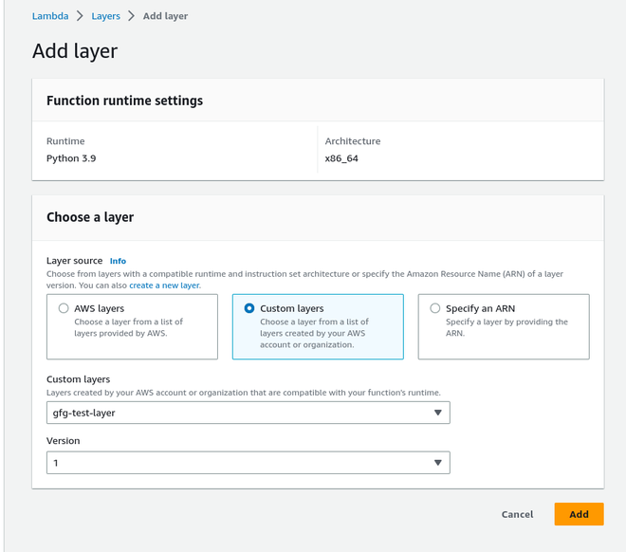Select the Custom layers radio option
This screenshot has width=626, height=552.
tap(249, 308)
